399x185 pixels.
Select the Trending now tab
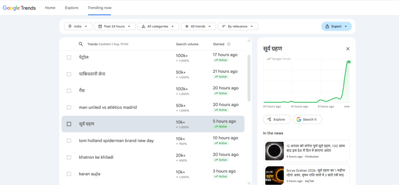click(x=100, y=8)
